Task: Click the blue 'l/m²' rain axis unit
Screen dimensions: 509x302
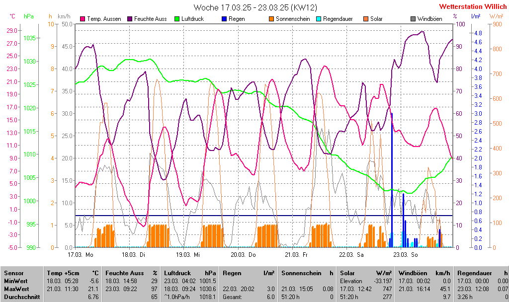Action: (x=476, y=16)
